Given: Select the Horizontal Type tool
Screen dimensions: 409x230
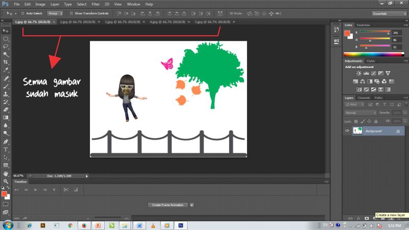Looking at the screenshot, I should 6,149.
